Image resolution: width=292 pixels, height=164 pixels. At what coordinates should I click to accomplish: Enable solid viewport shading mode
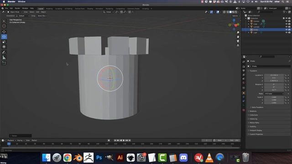point(230,12)
